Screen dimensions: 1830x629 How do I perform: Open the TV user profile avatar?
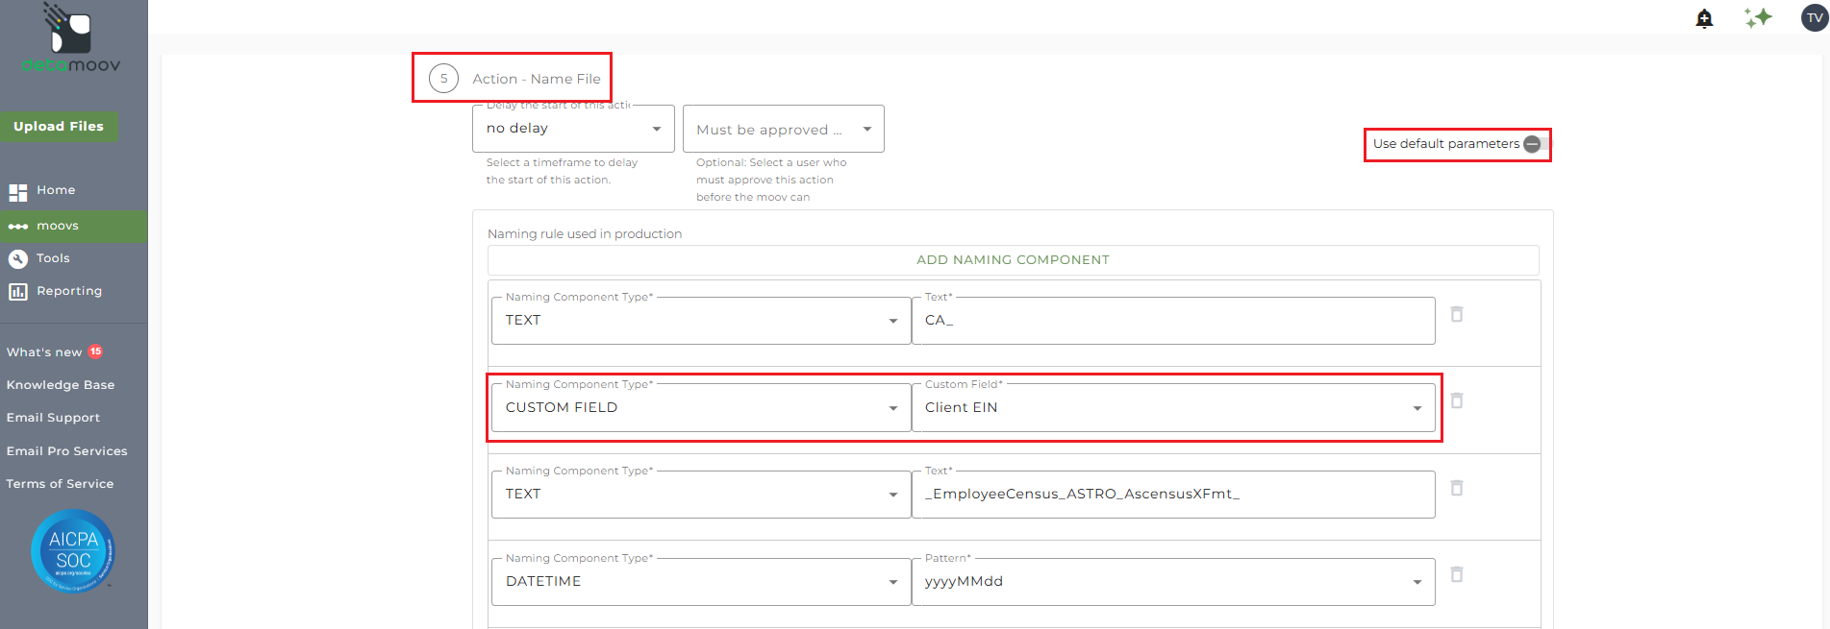pyautogui.click(x=1814, y=18)
